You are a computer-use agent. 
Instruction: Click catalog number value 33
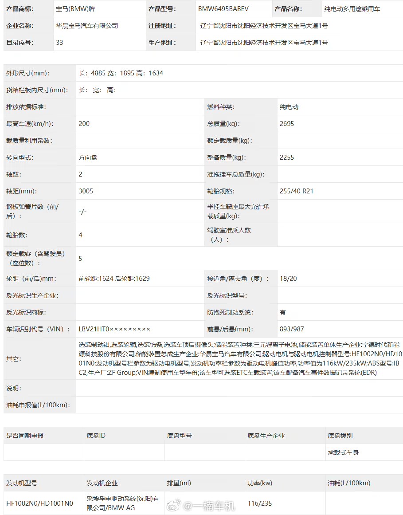[x=59, y=43]
